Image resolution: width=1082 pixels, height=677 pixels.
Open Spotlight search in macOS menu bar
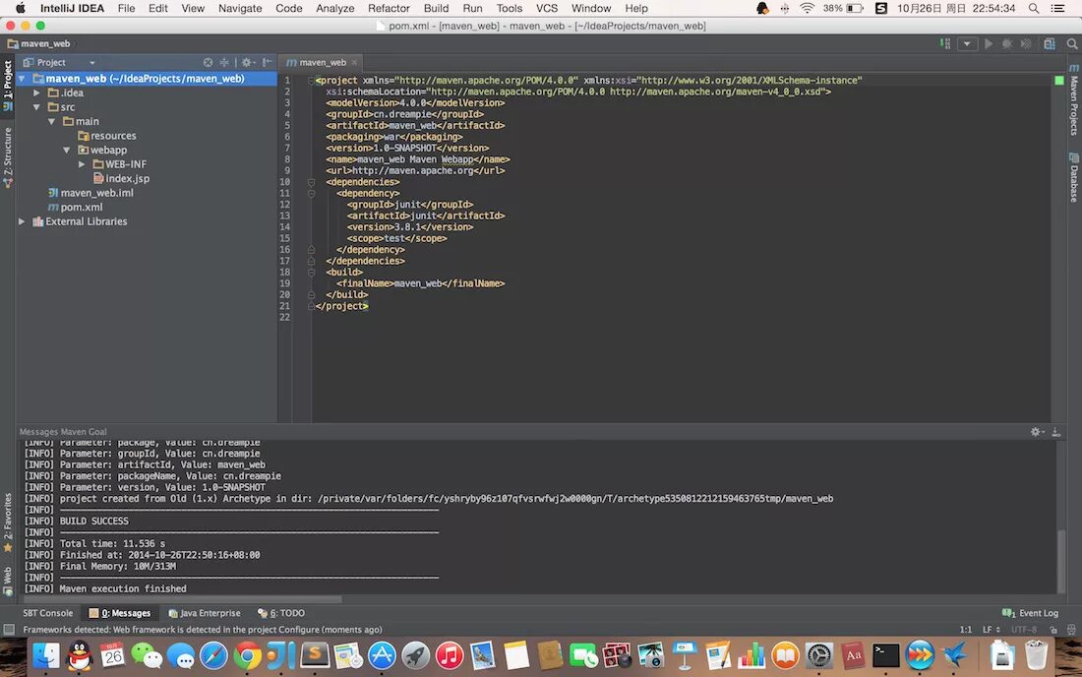click(1033, 8)
